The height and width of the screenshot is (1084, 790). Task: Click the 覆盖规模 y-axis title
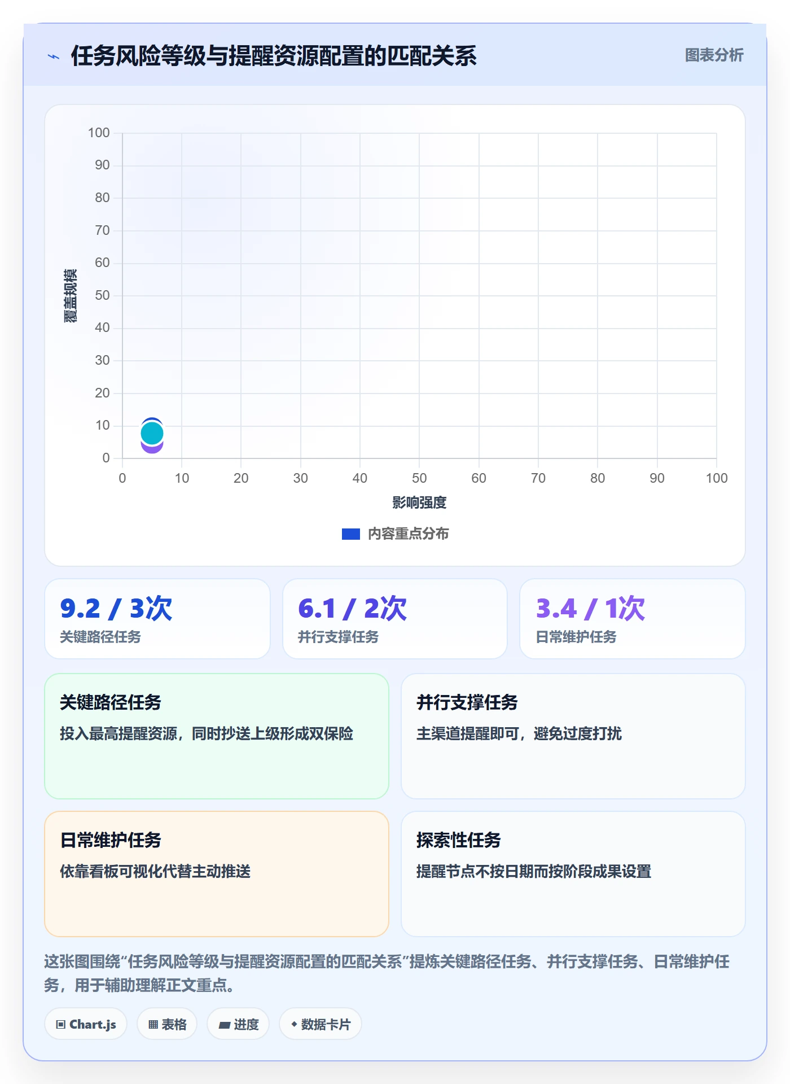70,296
